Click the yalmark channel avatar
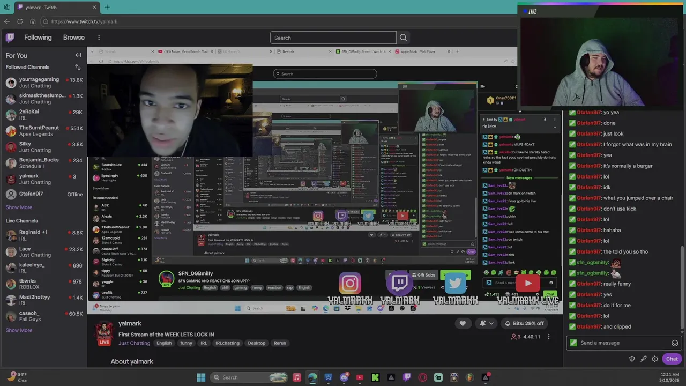Viewport: 686px width, 386px height. [x=104, y=332]
